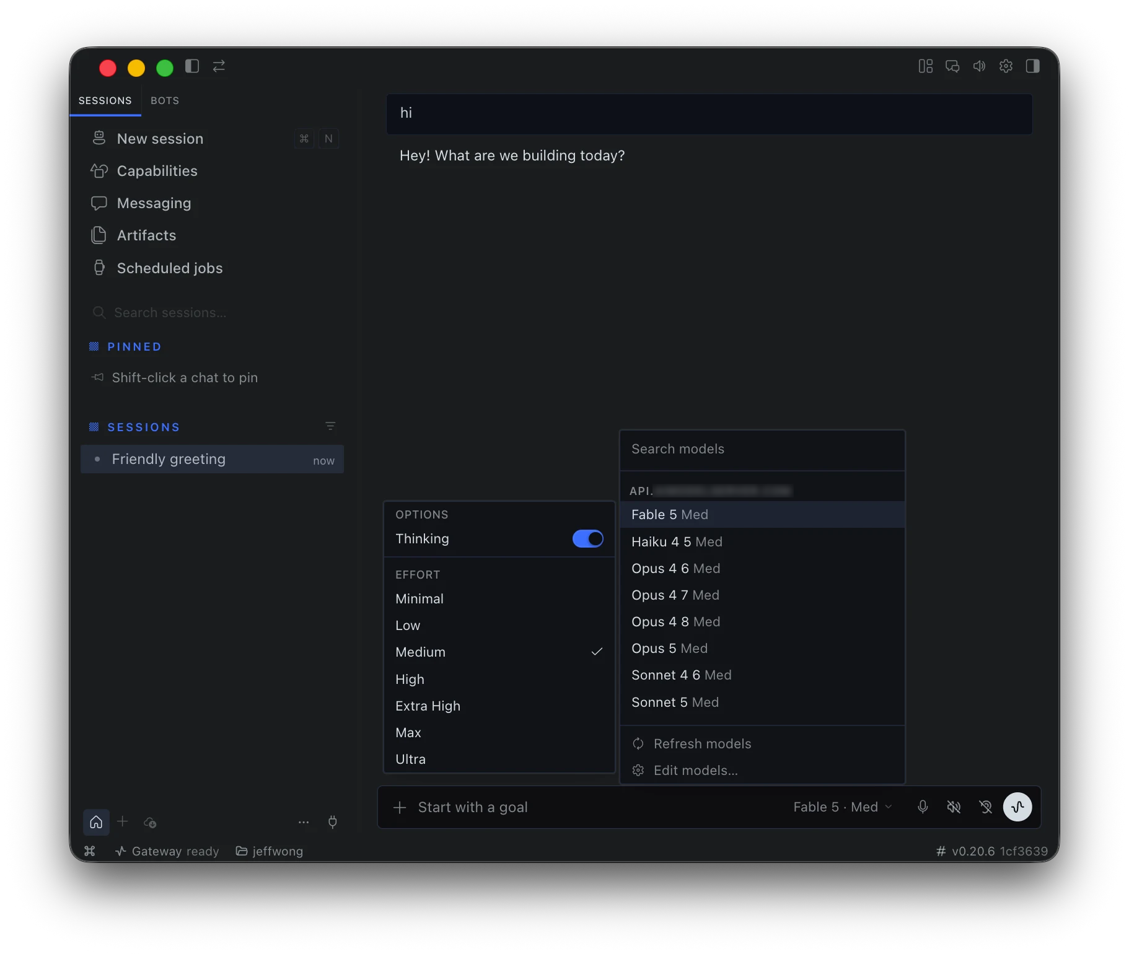Click the plus icon next to home

pos(123,821)
